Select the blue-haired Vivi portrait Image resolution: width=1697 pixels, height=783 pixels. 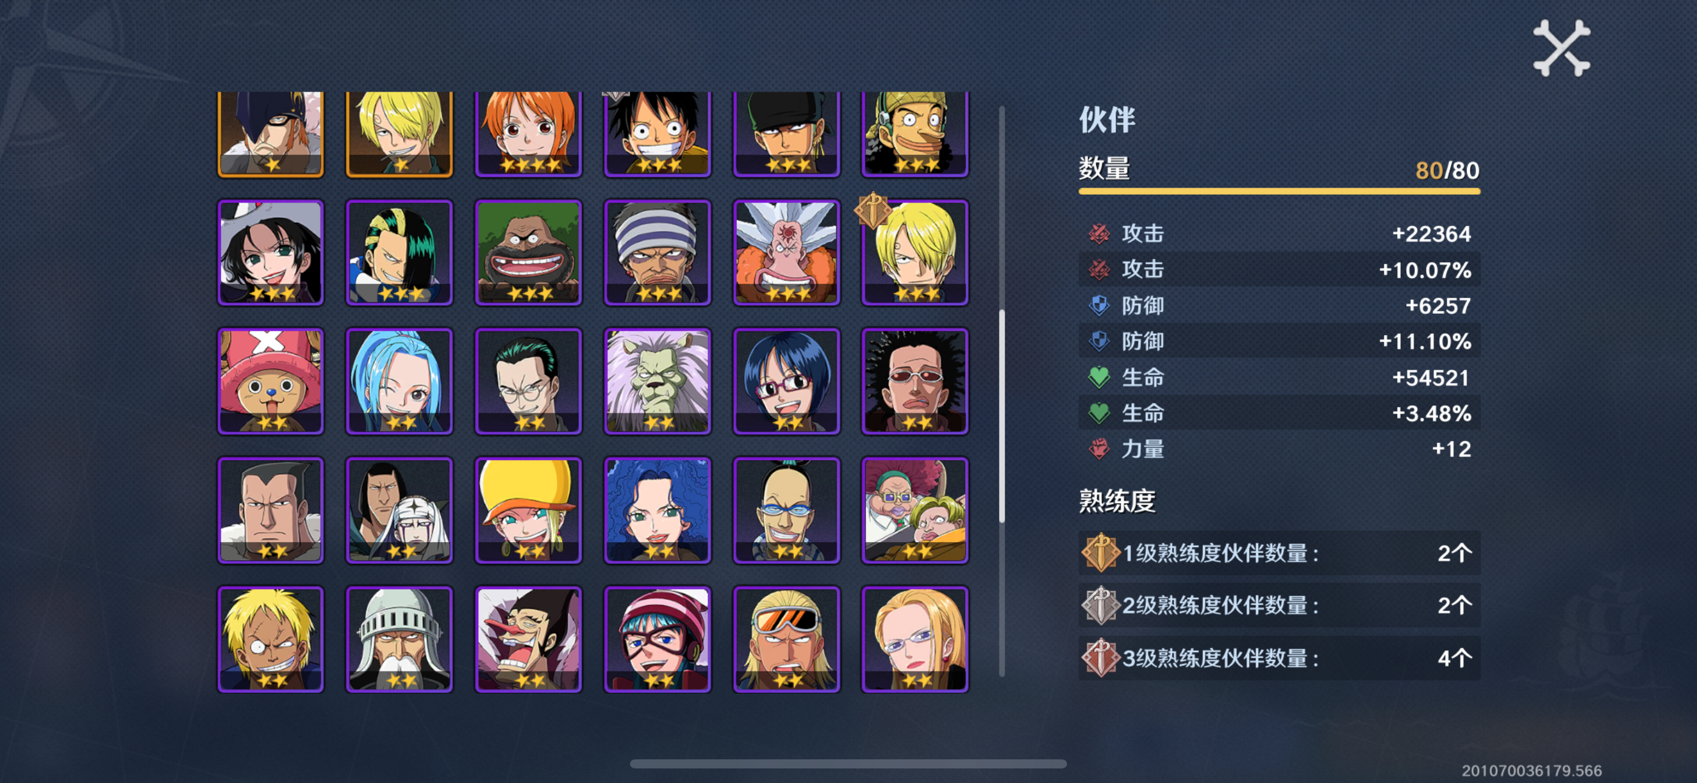coord(399,381)
